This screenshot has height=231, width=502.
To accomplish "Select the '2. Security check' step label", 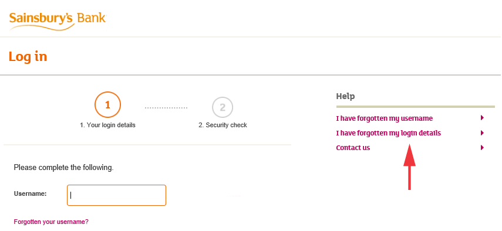I will coord(223,125).
